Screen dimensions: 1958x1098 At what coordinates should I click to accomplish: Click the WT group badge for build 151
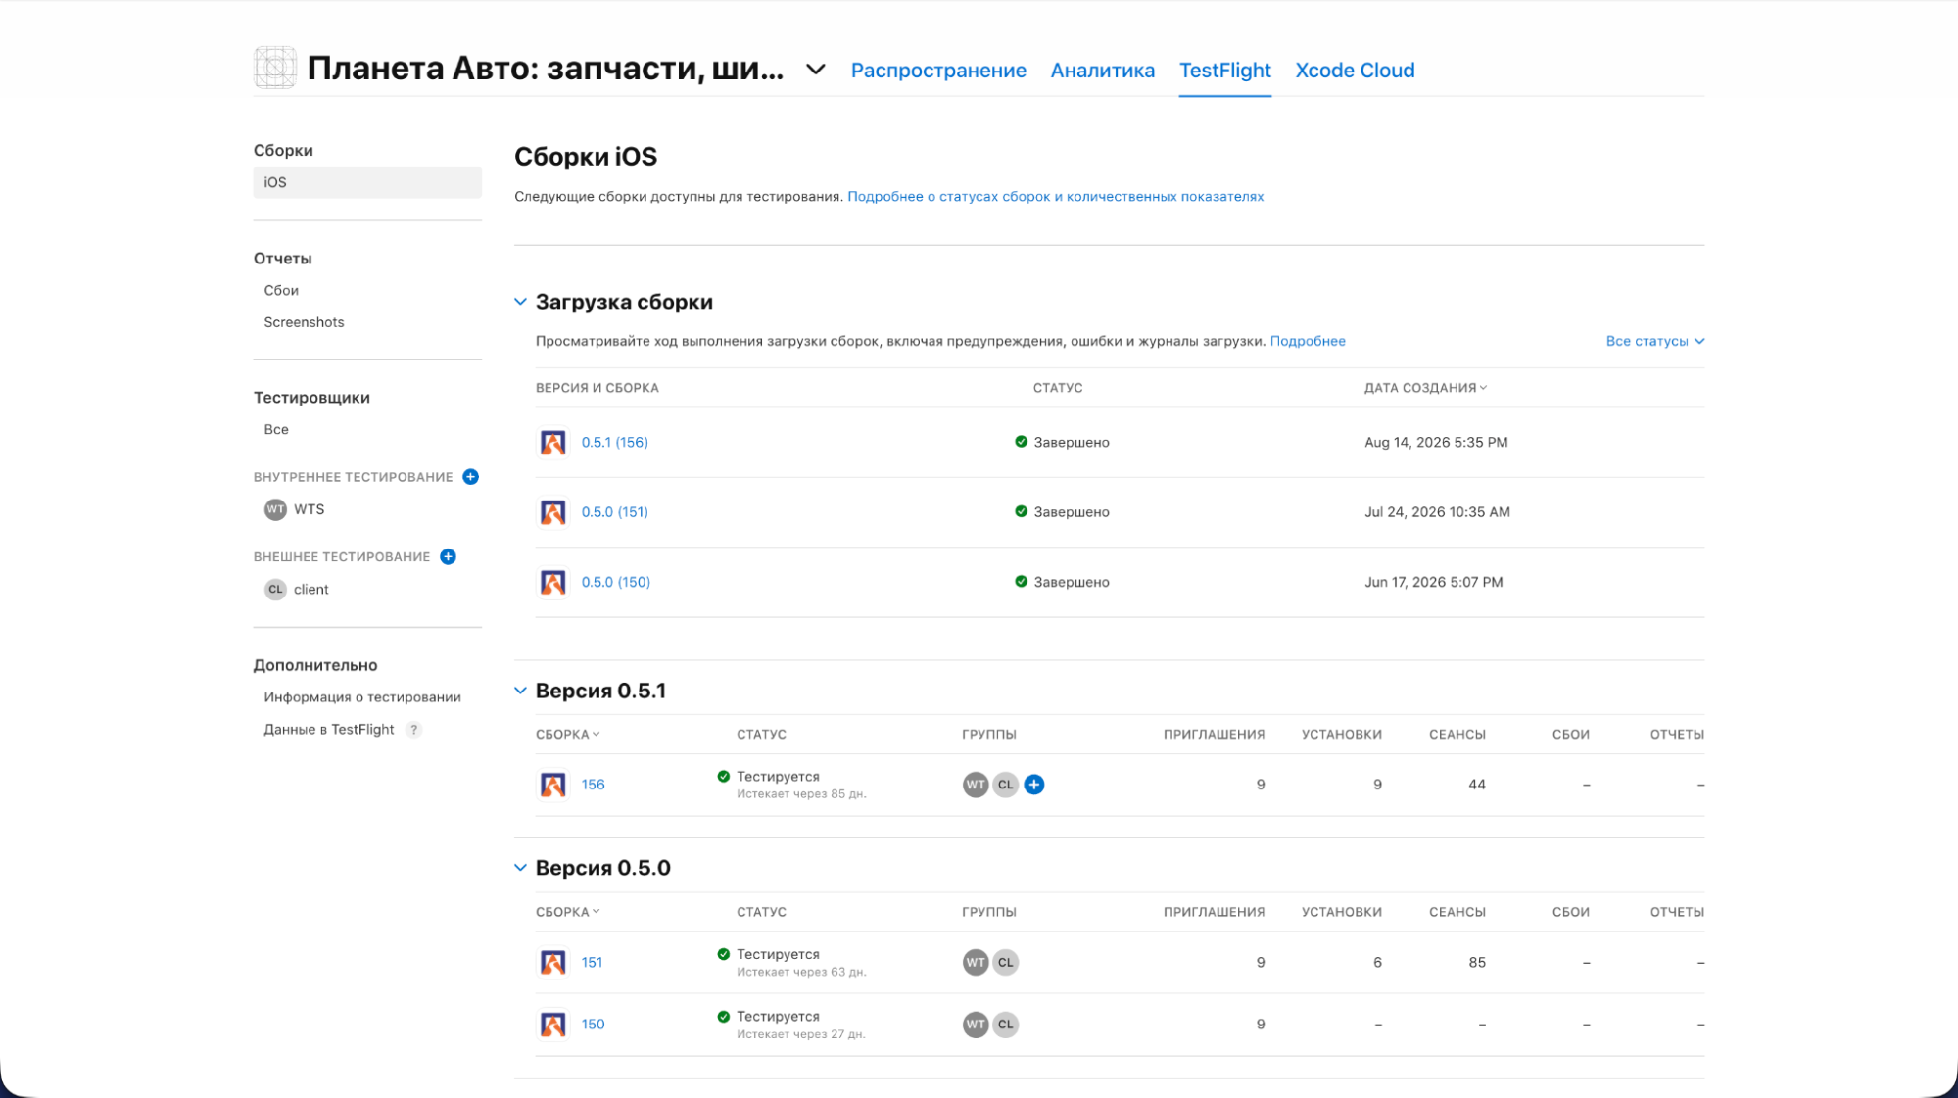point(976,962)
